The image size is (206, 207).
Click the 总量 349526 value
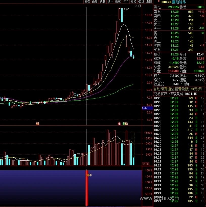173,67
